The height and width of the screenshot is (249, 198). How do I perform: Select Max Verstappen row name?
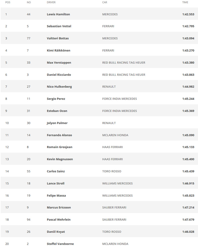click(59, 63)
